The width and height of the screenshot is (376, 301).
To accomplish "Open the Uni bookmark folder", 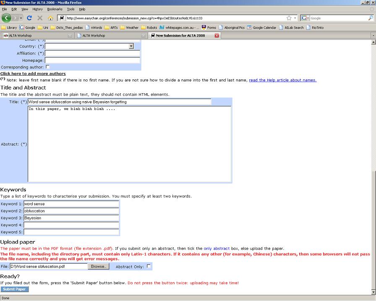I will pos(43,28).
